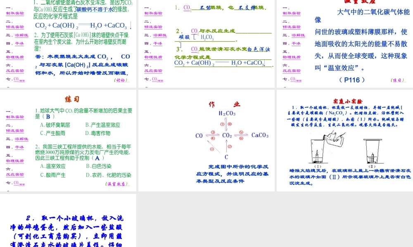Click answer option B.白色污染
413x247 pixels.
tap(99, 166)
